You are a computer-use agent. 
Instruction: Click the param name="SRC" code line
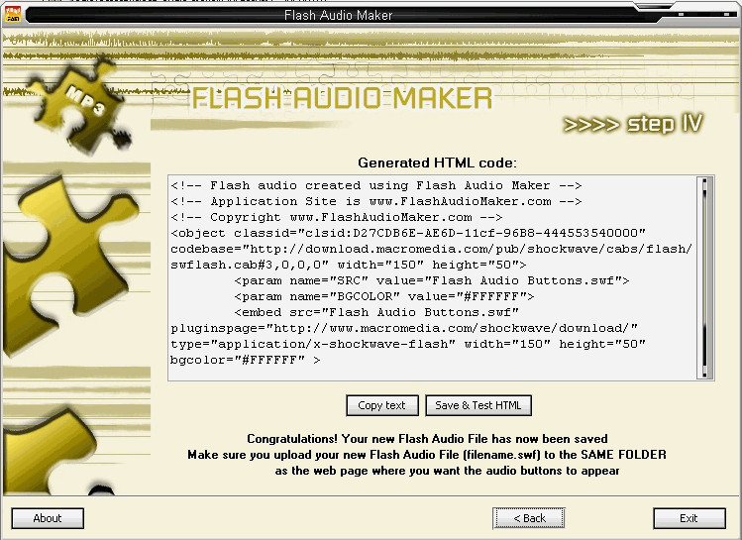coord(432,280)
